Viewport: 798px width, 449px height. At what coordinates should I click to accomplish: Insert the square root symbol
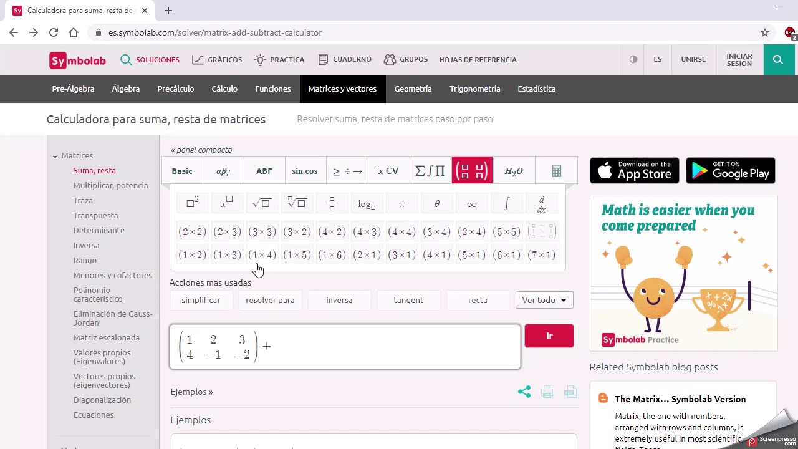coord(262,203)
